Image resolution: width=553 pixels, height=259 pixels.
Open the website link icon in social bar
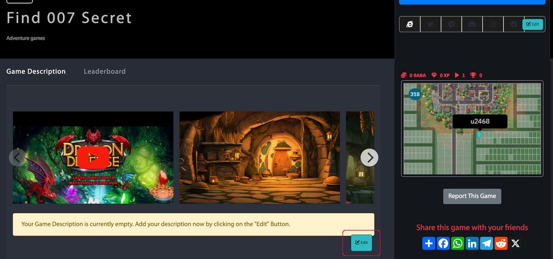click(x=410, y=24)
